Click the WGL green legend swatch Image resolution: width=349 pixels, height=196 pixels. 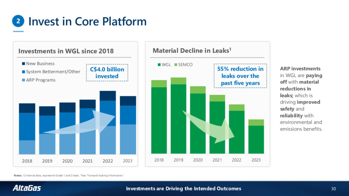[x=159, y=64]
